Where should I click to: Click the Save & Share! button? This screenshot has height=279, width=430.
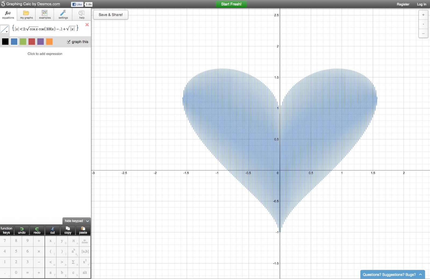[110, 15]
